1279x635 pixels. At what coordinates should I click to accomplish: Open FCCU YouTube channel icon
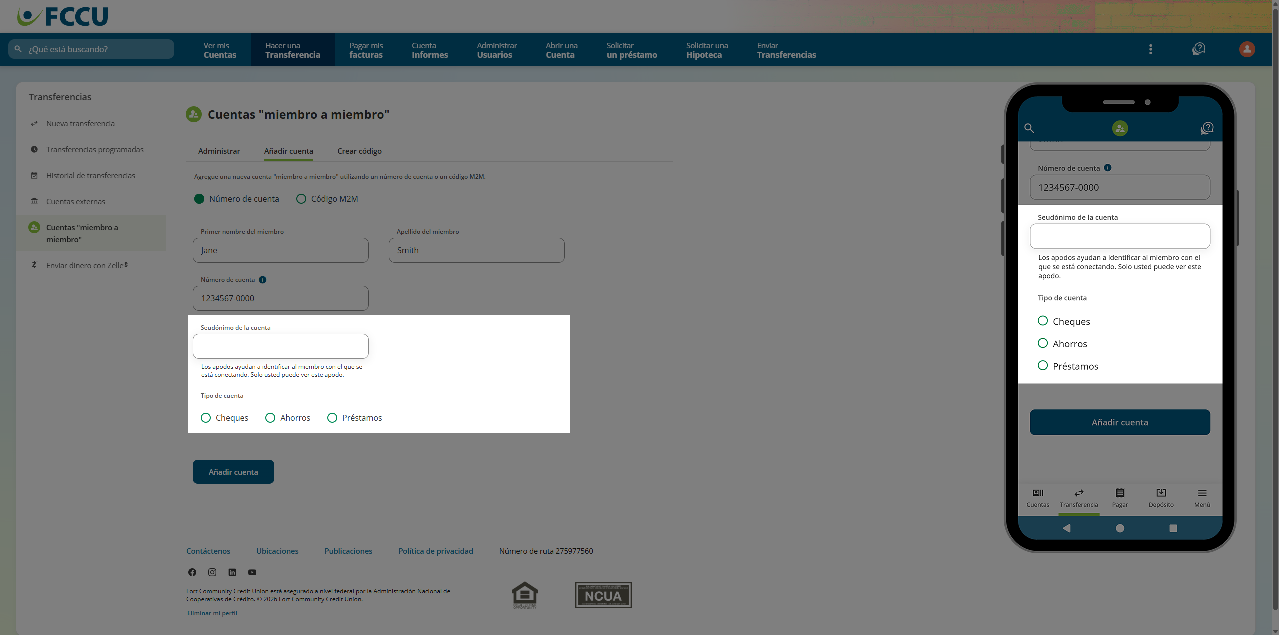click(x=252, y=572)
